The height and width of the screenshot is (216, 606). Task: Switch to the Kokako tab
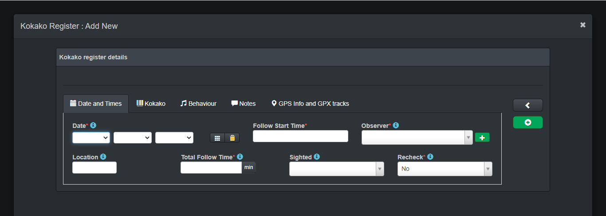(x=151, y=104)
